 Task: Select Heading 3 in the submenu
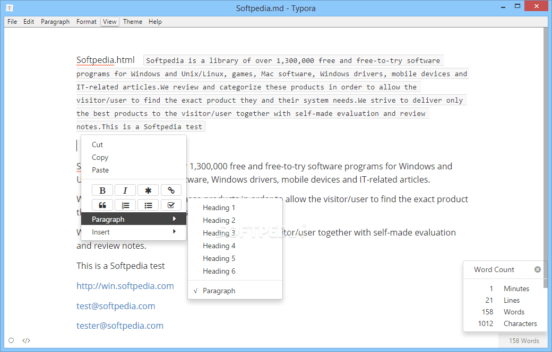235,233
